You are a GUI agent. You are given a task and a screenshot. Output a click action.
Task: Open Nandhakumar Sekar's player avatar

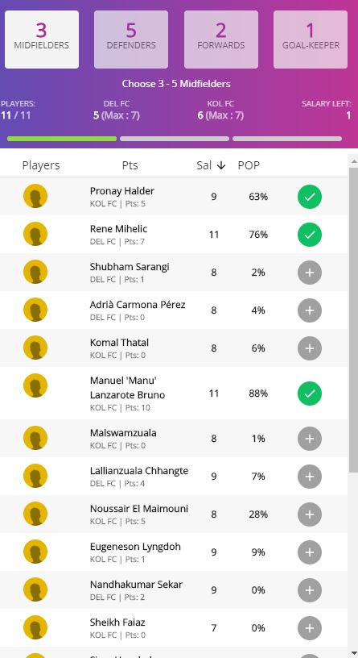35,589
